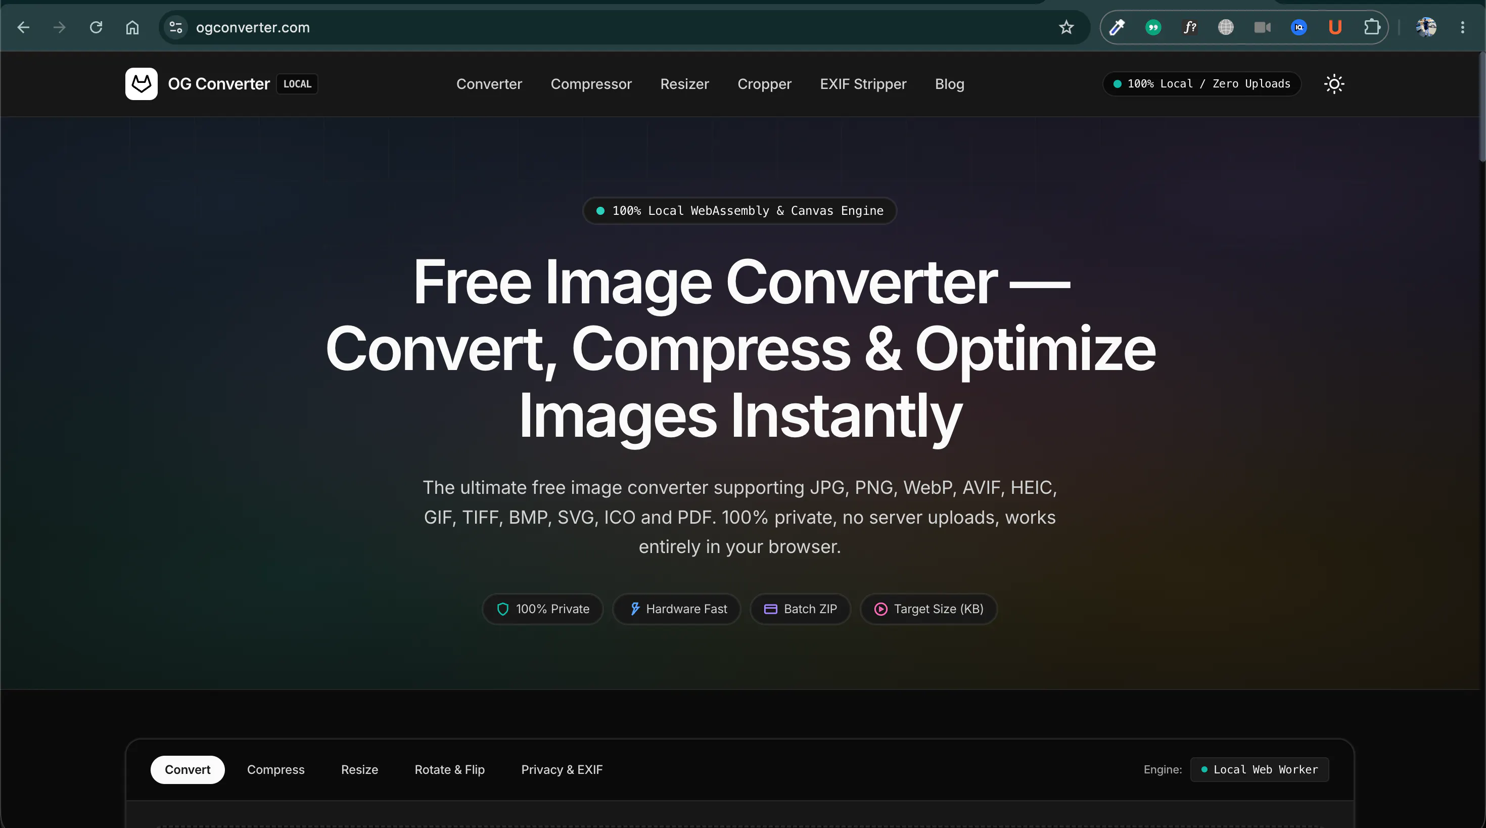
Task: Open the Resizer nav link
Action: point(684,84)
